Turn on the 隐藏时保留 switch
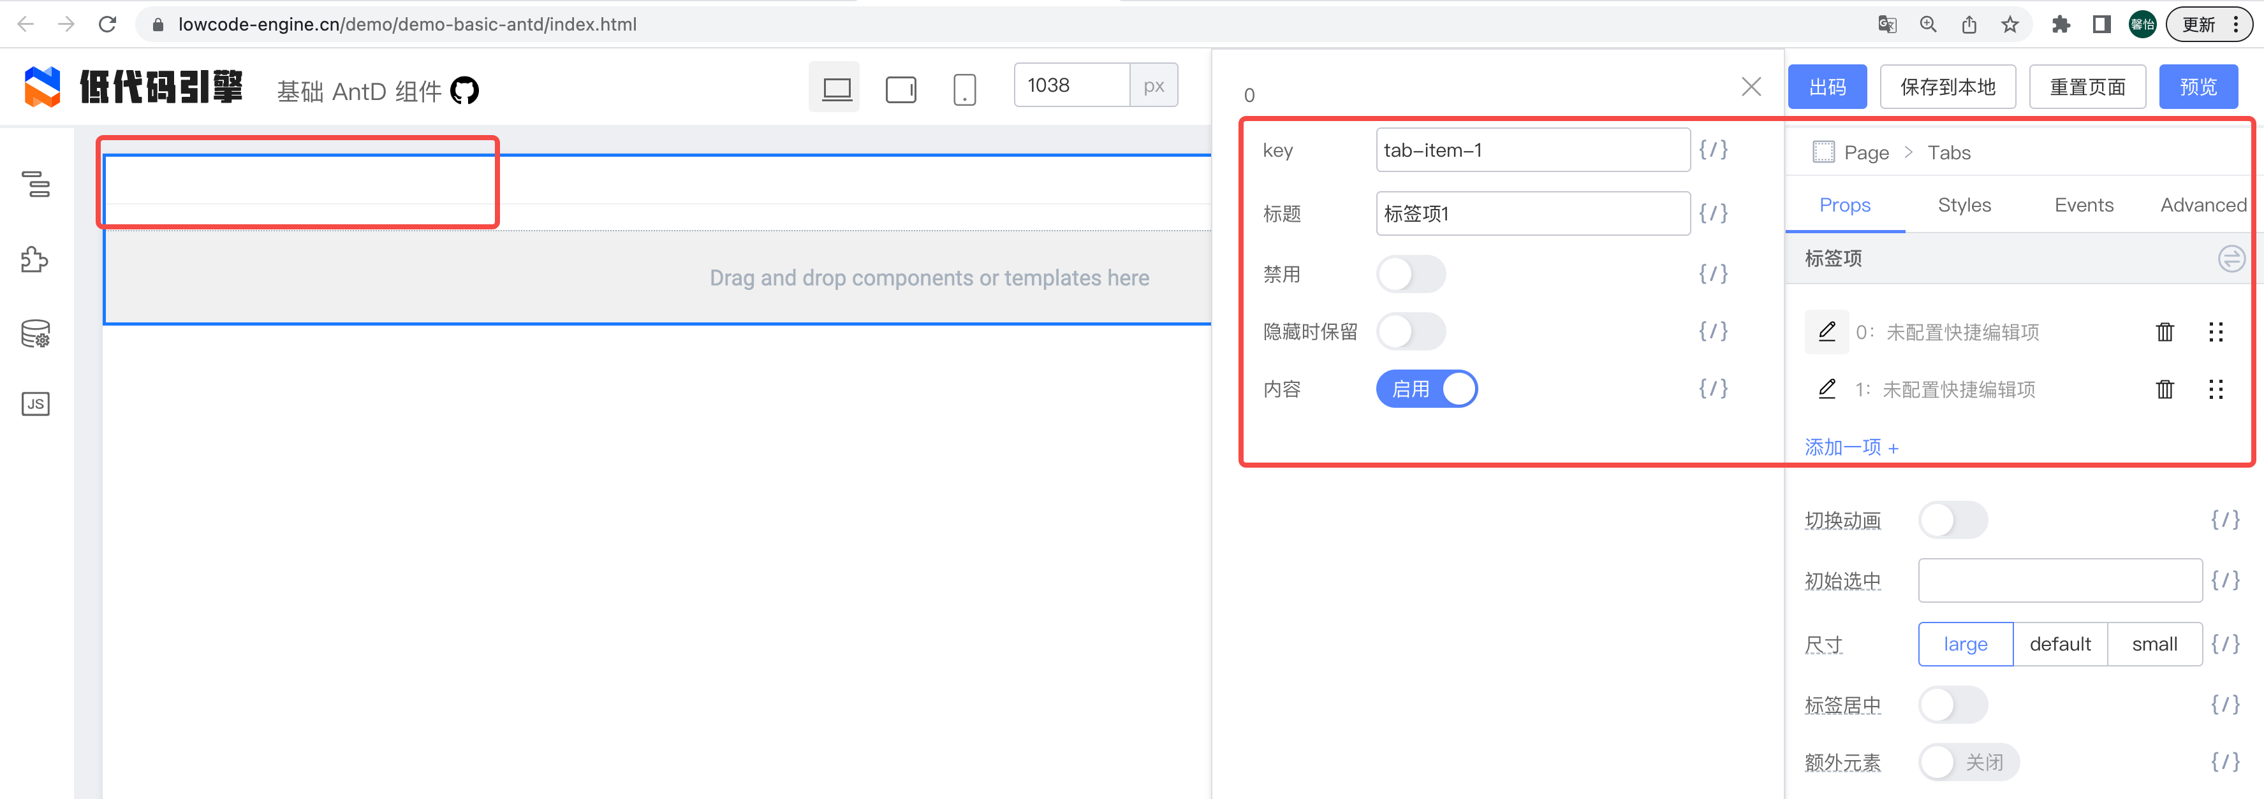The width and height of the screenshot is (2264, 799). pos(1411,332)
